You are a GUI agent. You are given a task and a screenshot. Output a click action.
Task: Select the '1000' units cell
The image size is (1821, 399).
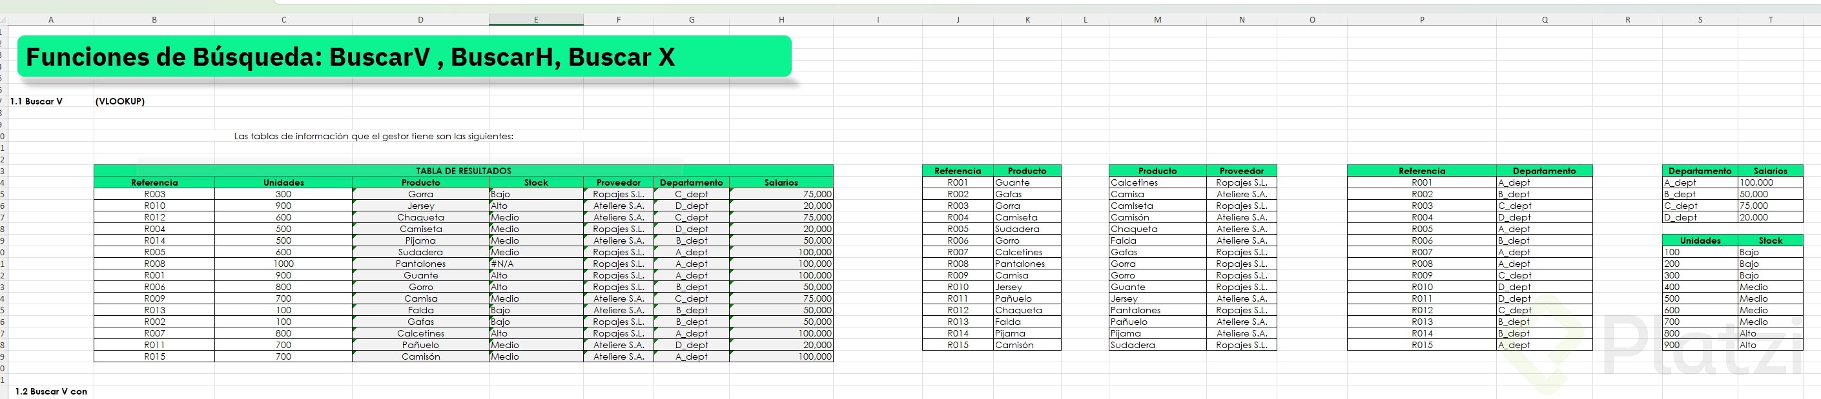283,264
